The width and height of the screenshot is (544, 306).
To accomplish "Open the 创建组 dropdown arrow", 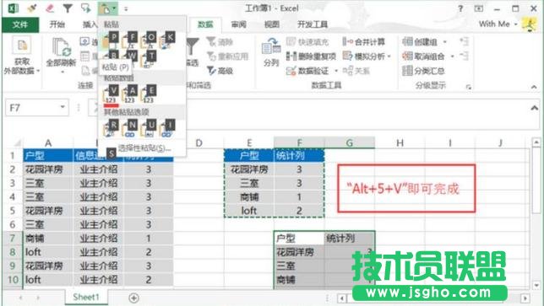I will 445,42.
